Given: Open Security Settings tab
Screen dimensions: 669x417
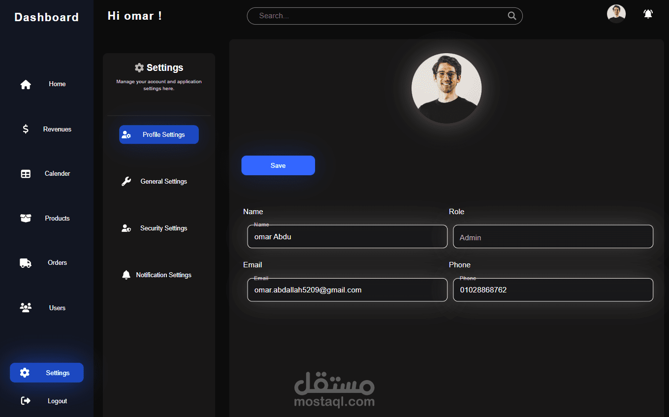Looking at the screenshot, I should [x=159, y=228].
